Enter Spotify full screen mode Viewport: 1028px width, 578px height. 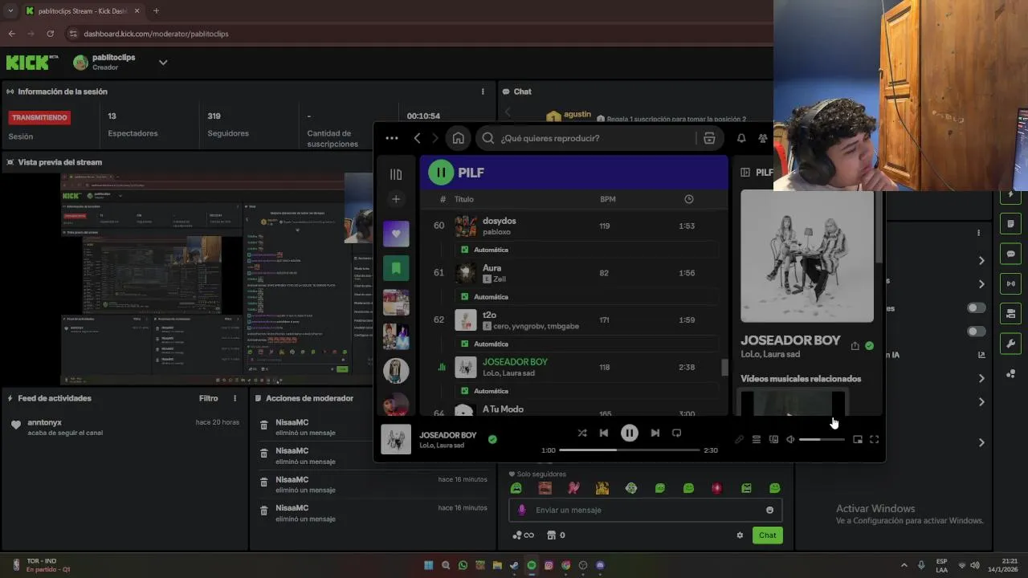[875, 439]
